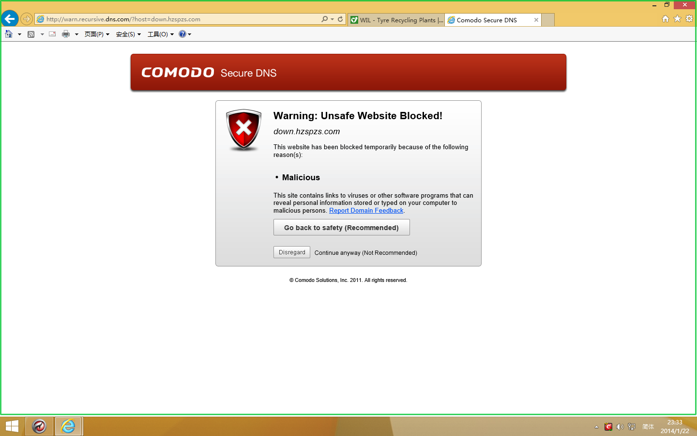Click the blocked domain down.hzspzs.com text
Image resolution: width=697 pixels, height=436 pixels.
307,131
